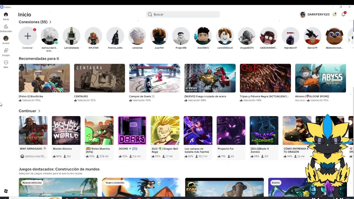The width and height of the screenshot is (354, 199).
Task: Click Recomendadas para ti heading
Action: pyautogui.click(x=39, y=59)
